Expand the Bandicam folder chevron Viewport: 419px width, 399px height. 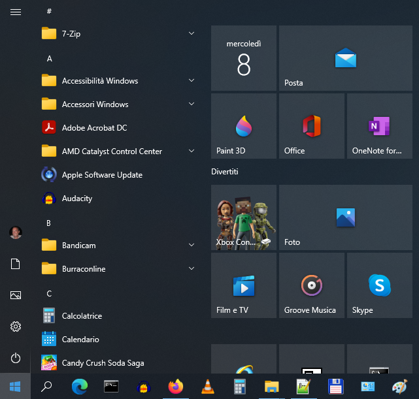pos(192,245)
